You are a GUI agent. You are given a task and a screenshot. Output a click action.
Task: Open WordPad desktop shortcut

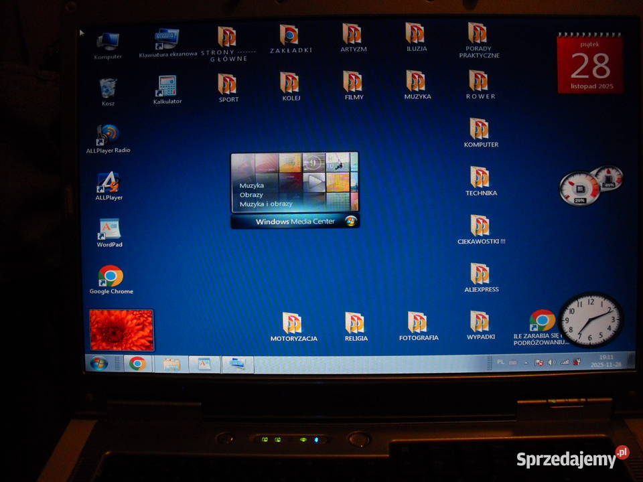click(109, 230)
